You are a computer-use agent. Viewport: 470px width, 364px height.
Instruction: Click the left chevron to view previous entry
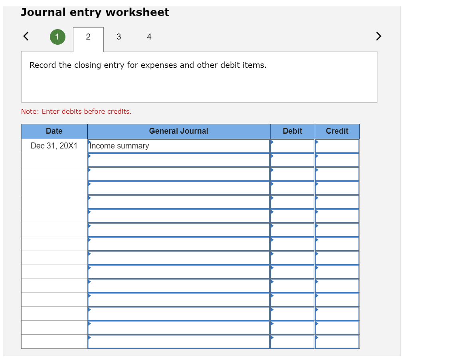coord(26,36)
